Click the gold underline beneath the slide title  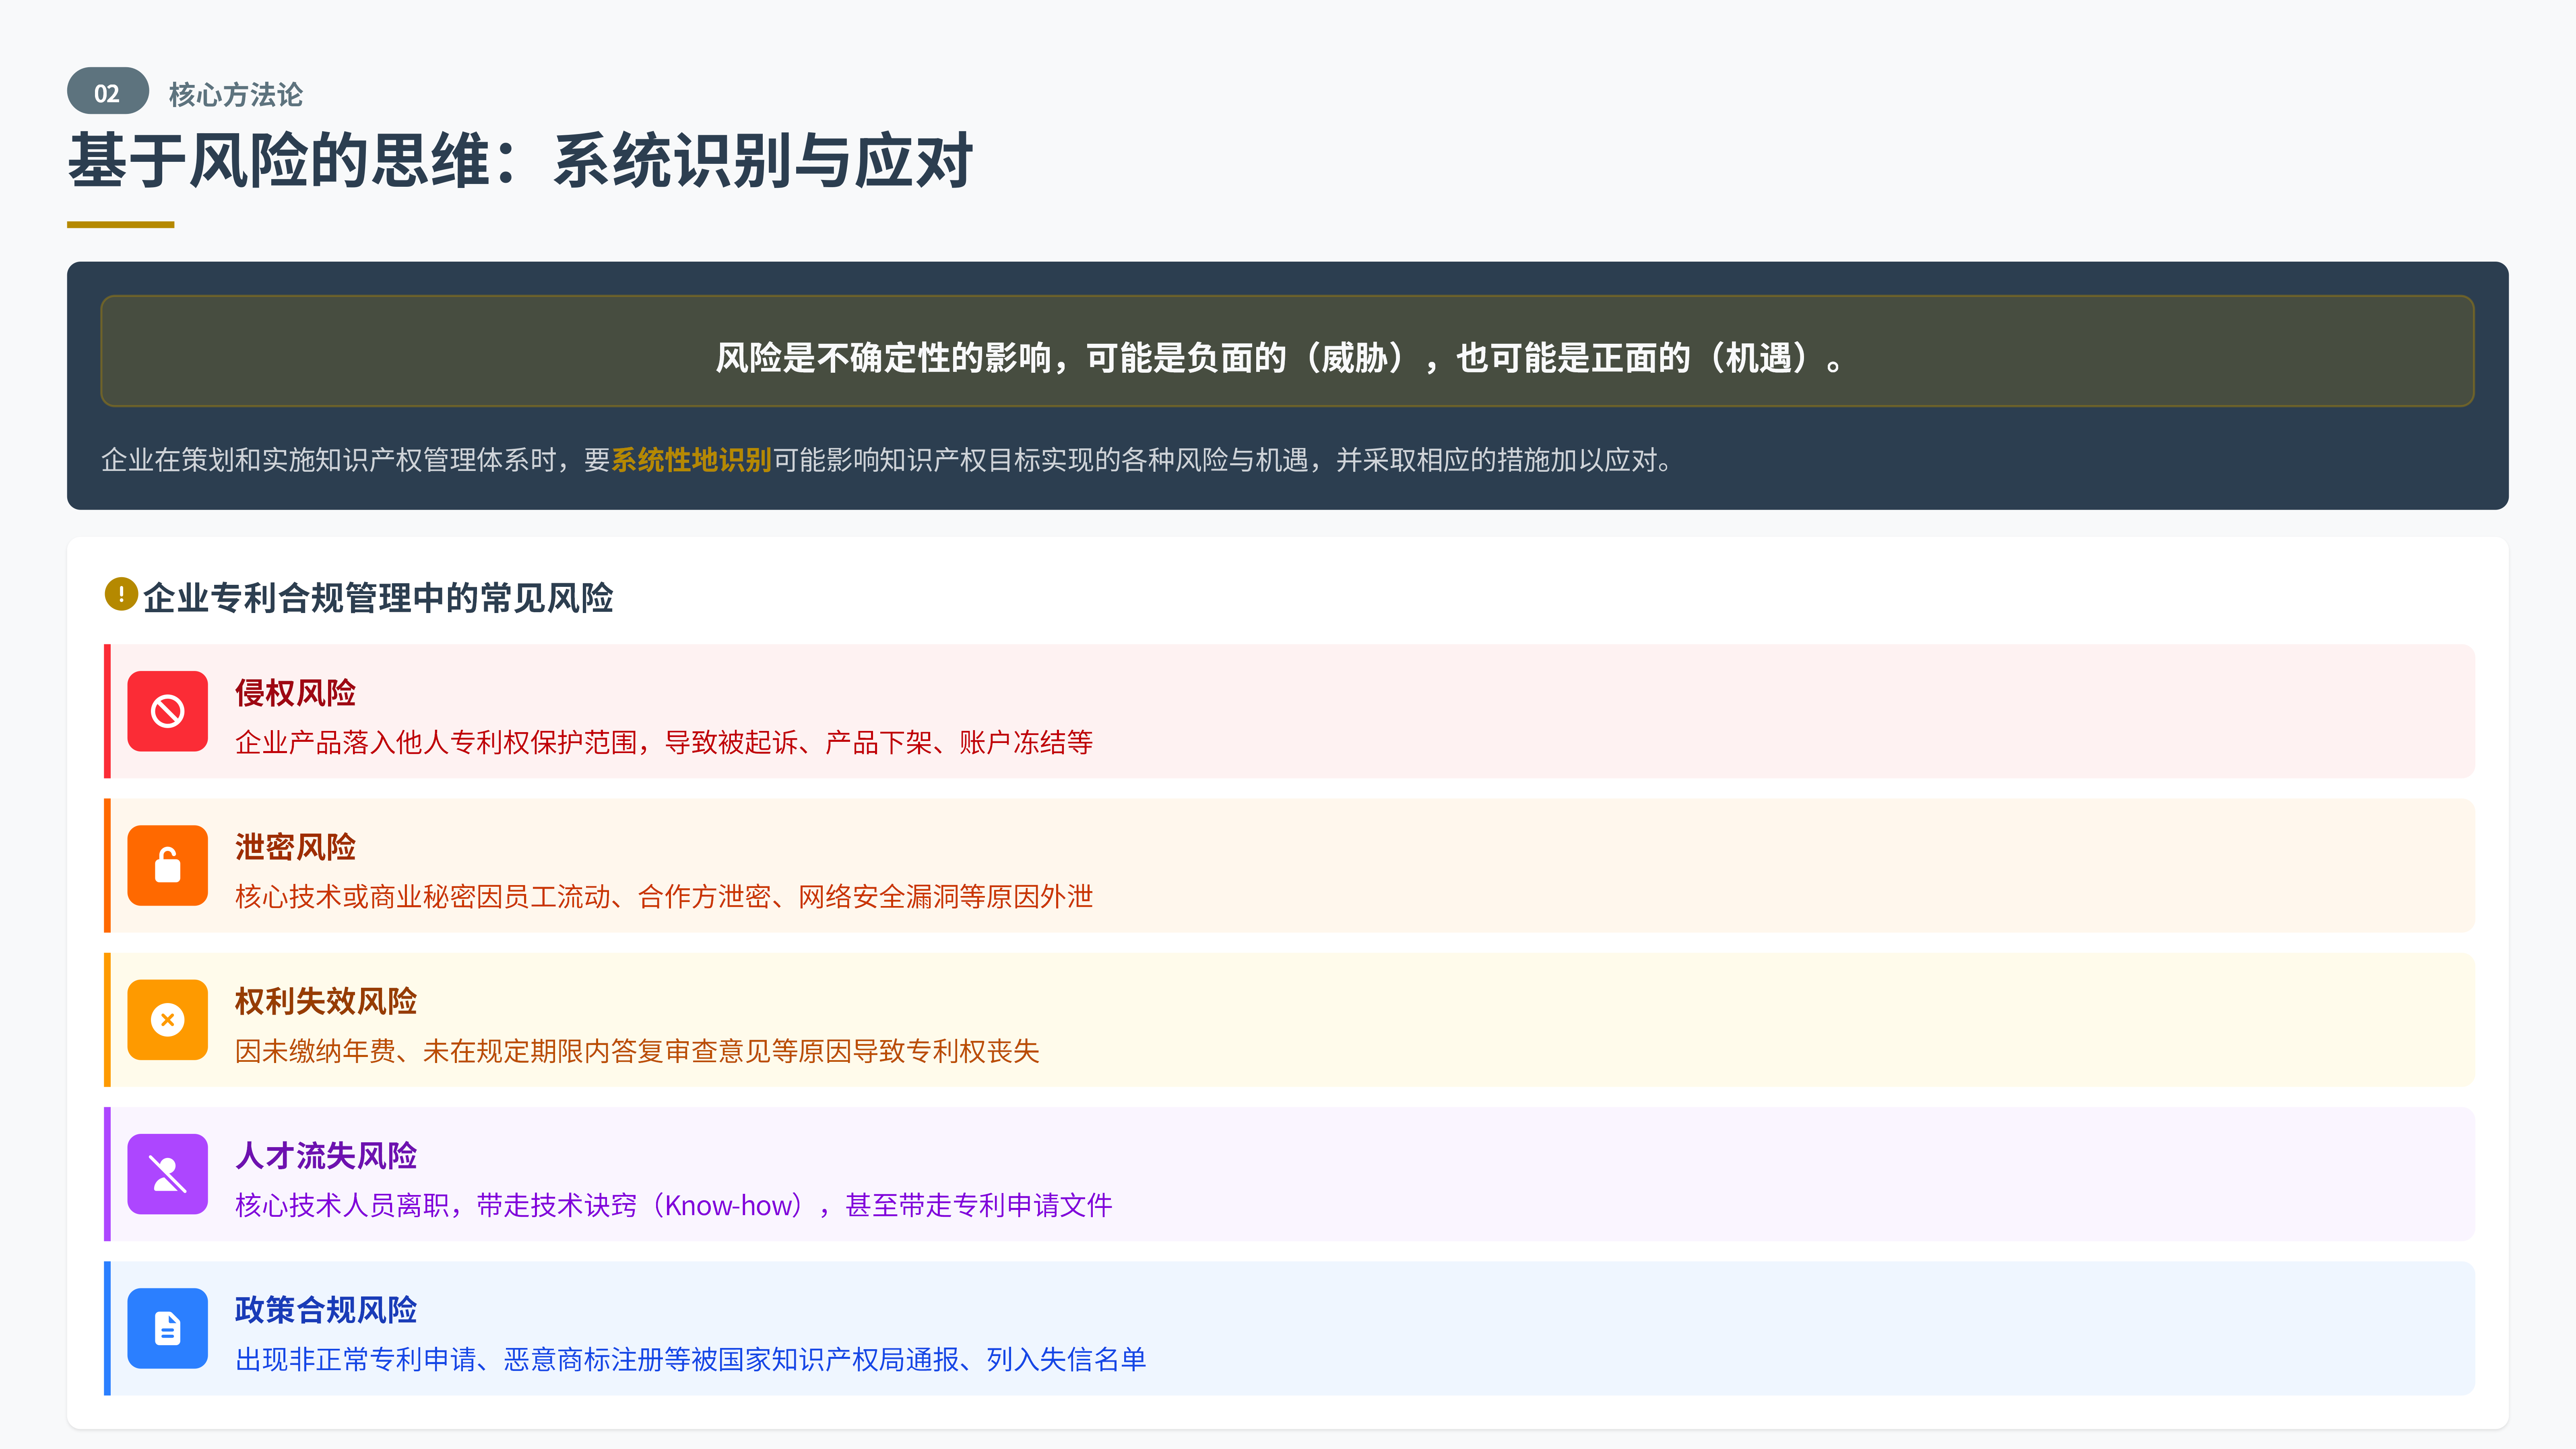[120, 225]
